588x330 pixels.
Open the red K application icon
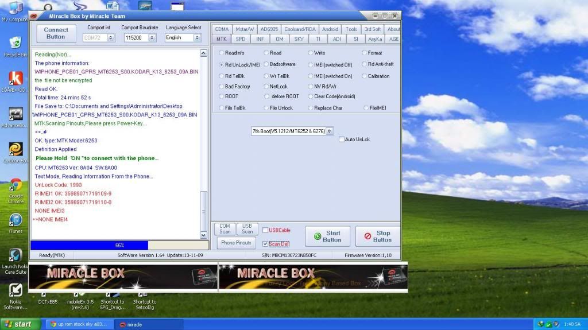[x=16, y=81]
